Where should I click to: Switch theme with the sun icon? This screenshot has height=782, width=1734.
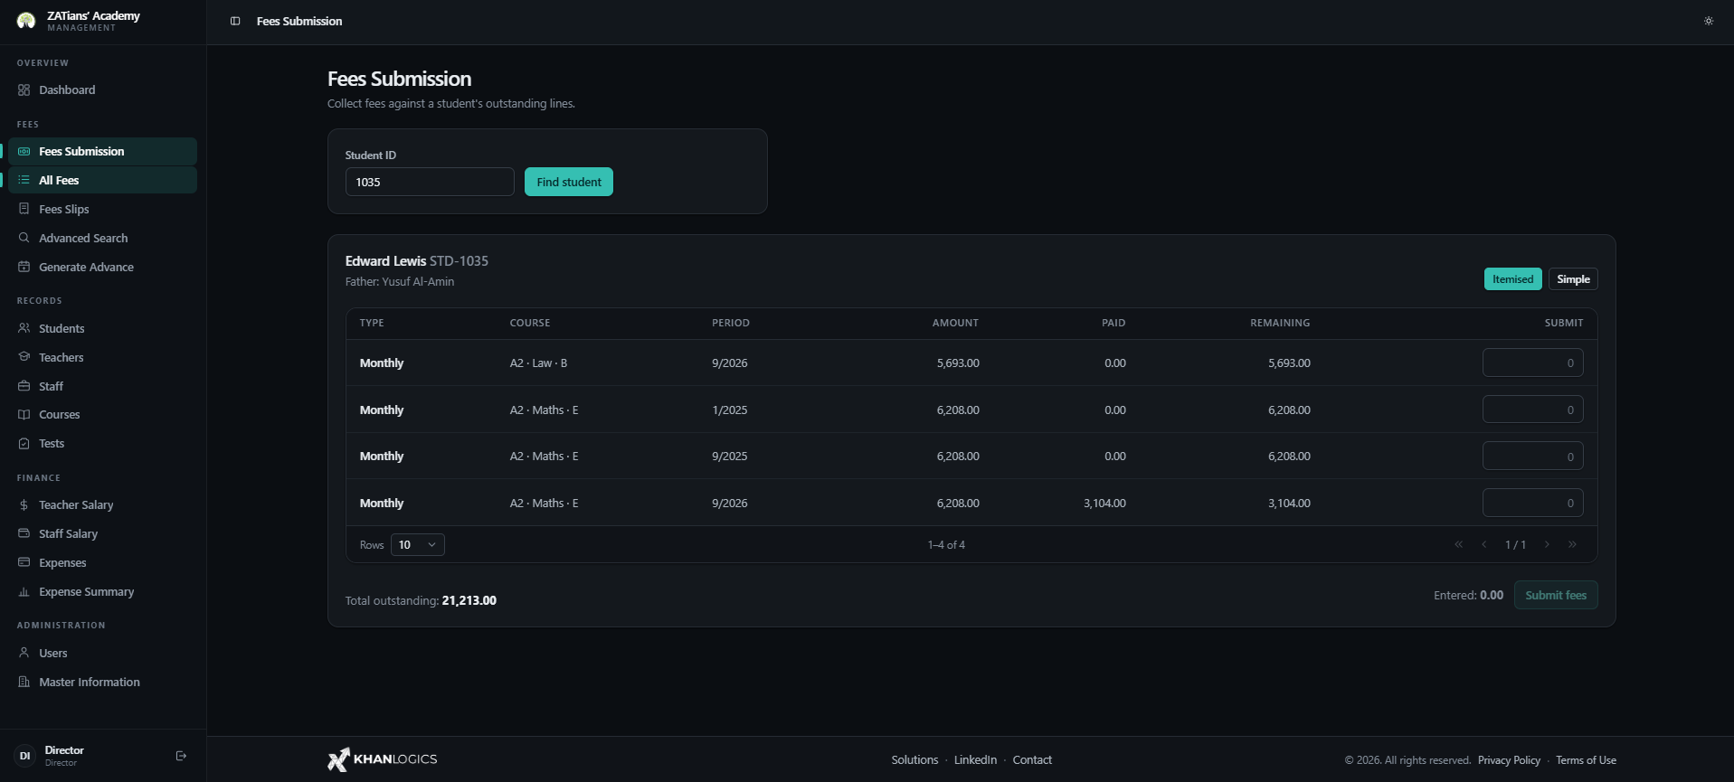tap(1709, 21)
